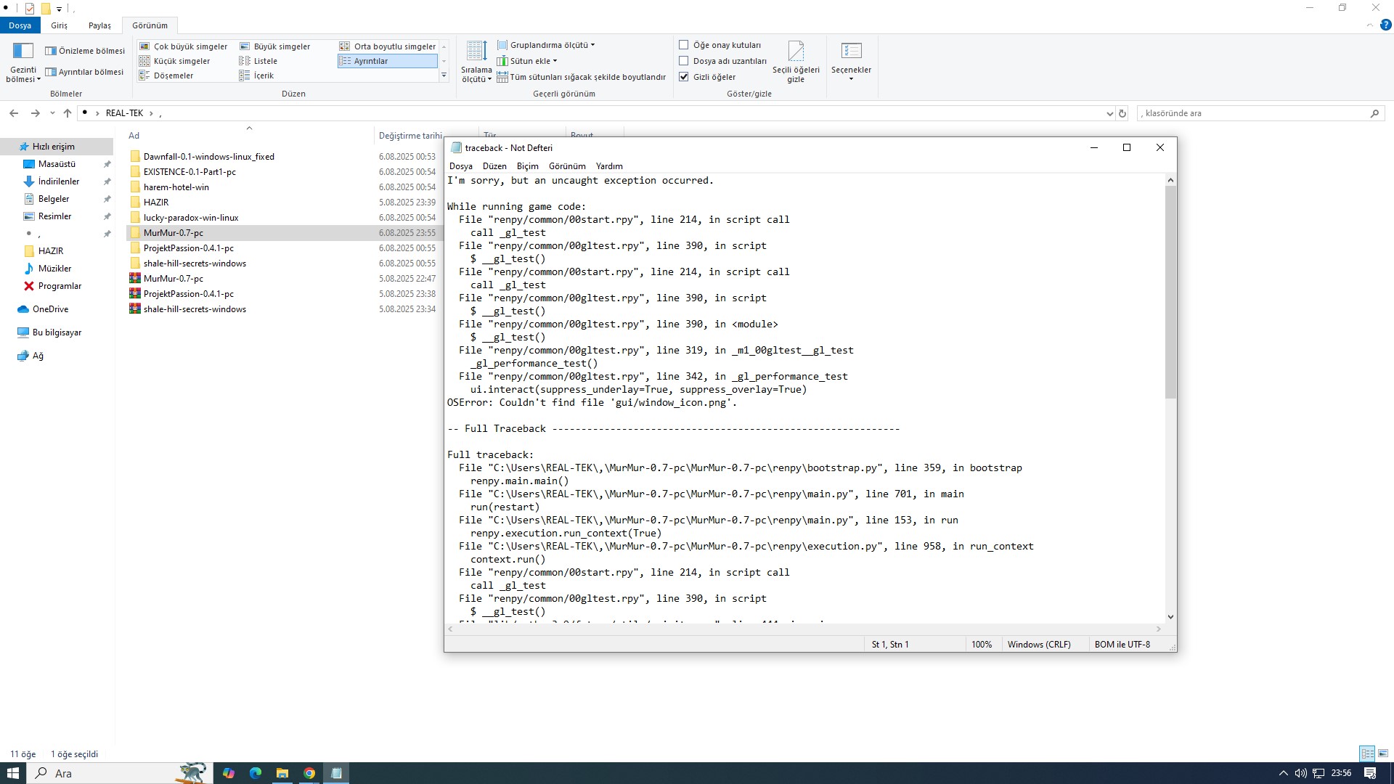
Task: Expand the REAL-TEK breadcrumb chevron
Action: coord(151,113)
